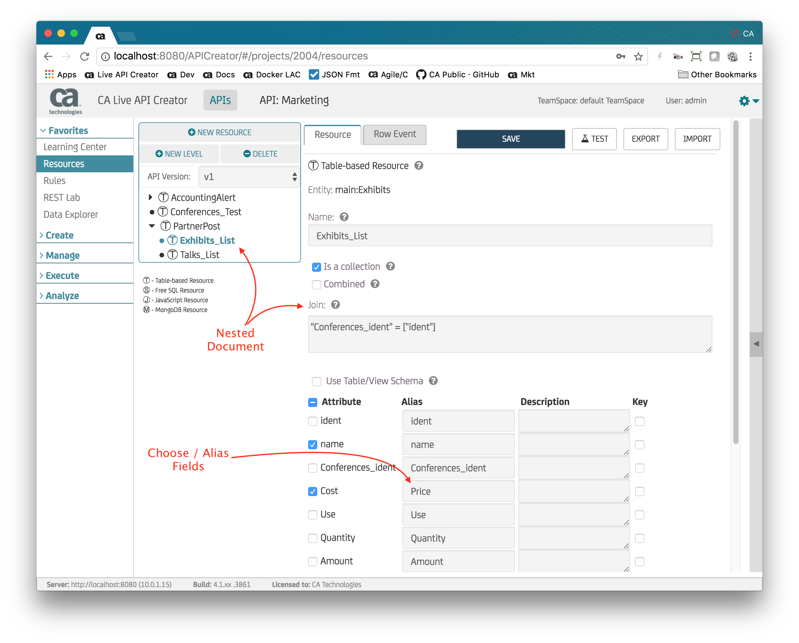
Task: Expand the Create sidebar section
Action: [59, 235]
